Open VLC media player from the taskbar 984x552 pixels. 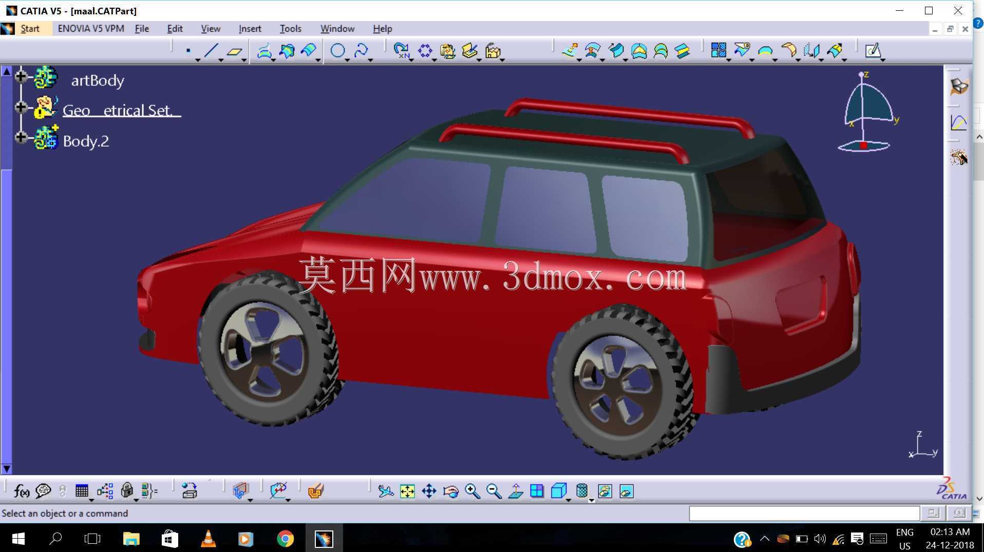point(208,539)
